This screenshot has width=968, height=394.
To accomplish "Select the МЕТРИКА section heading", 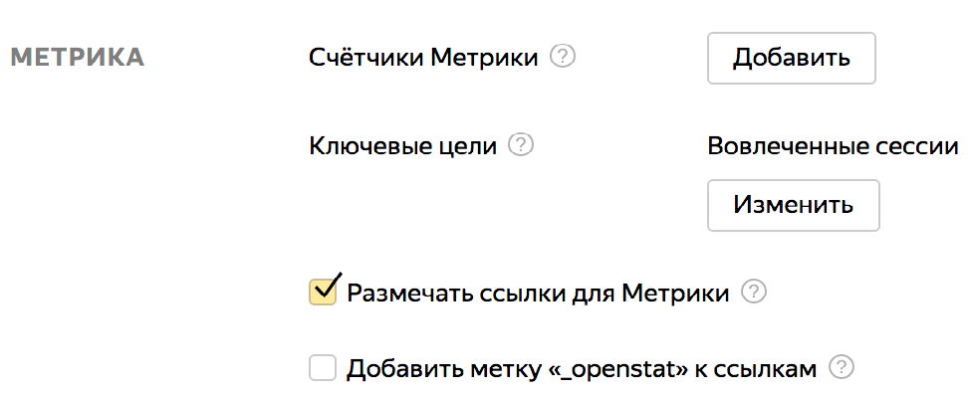I will [x=78, y=58].
